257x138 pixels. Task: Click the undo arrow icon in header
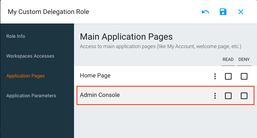205,12
